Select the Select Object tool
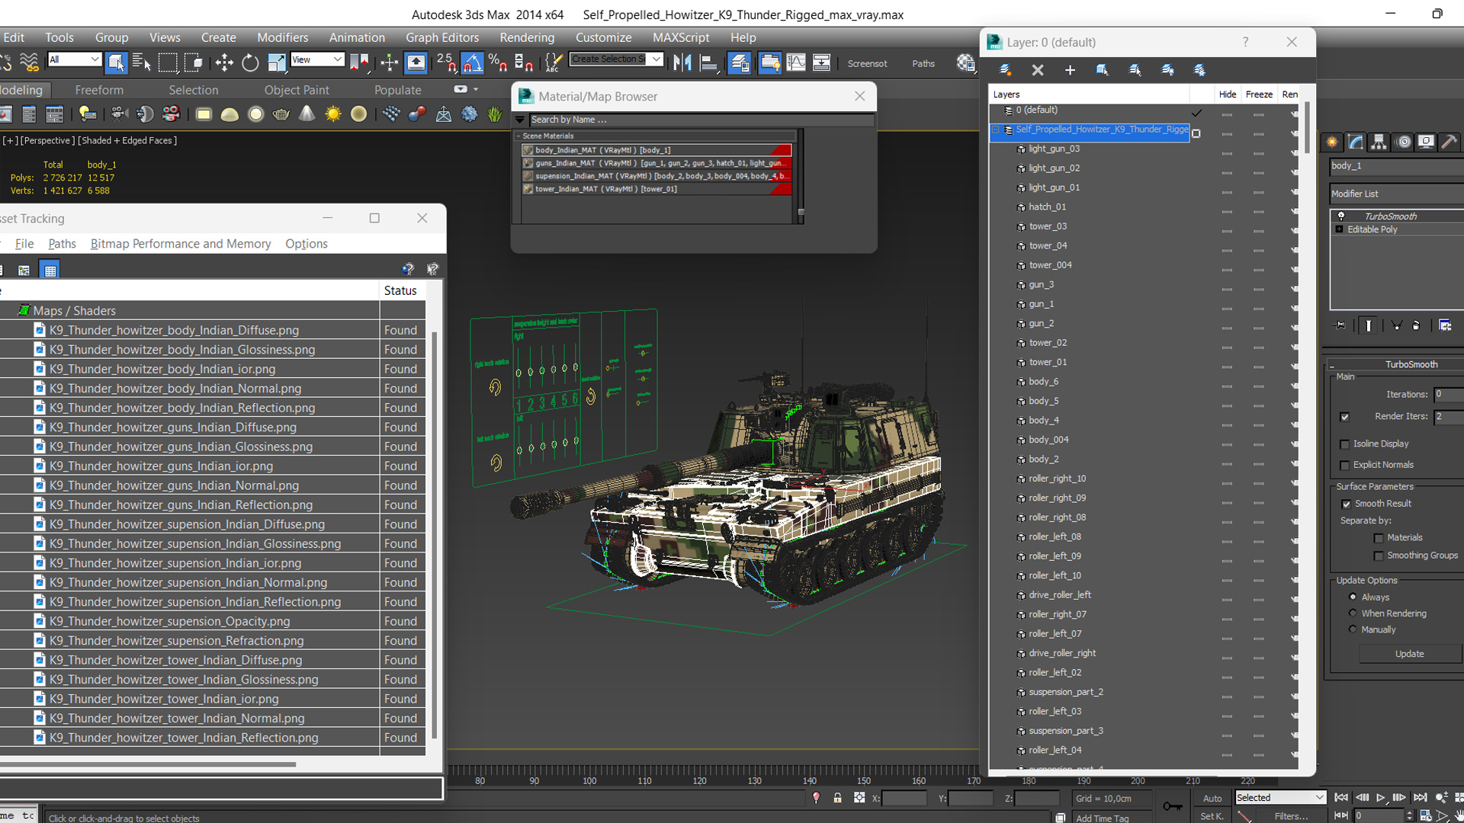Viewport: 1464px width, 823px height. [x=116, y=62]
